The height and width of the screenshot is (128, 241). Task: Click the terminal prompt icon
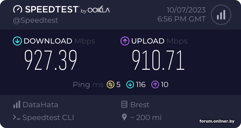(x=17, y=117)
